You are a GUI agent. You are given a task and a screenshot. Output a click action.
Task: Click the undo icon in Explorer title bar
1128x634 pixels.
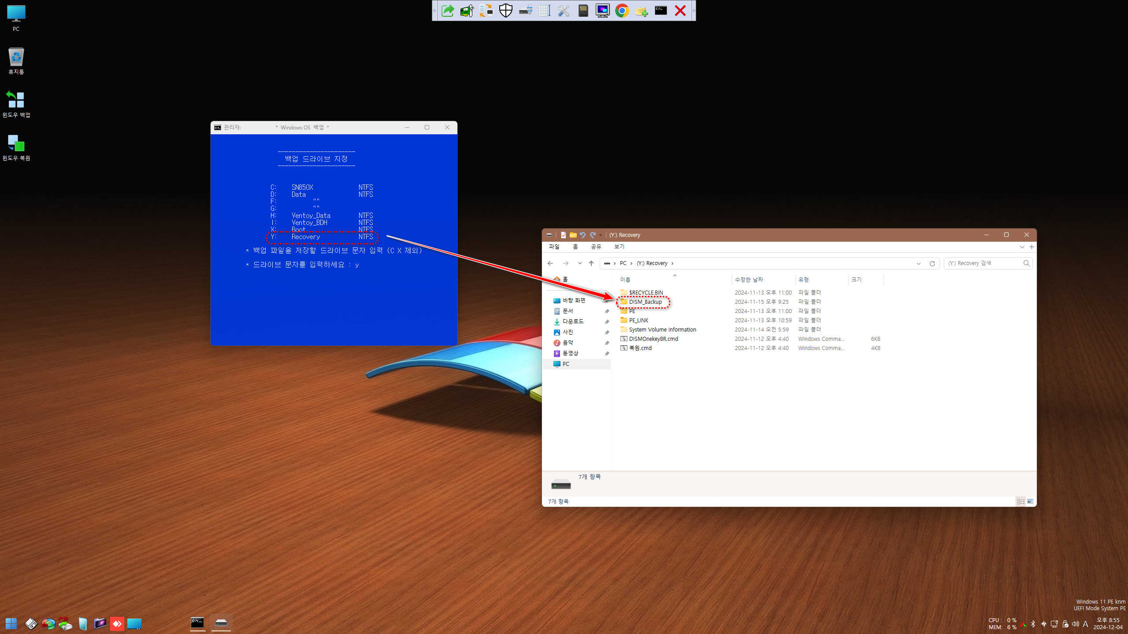click(583, 235)
